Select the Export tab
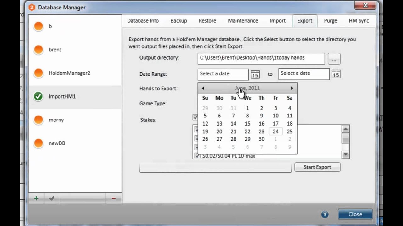 tap(305, 21)
